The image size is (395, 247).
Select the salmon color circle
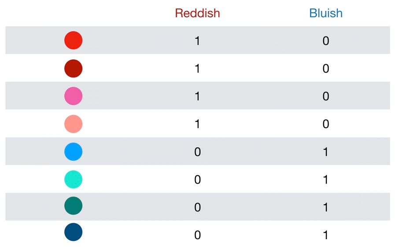click(x=74, y=124)
